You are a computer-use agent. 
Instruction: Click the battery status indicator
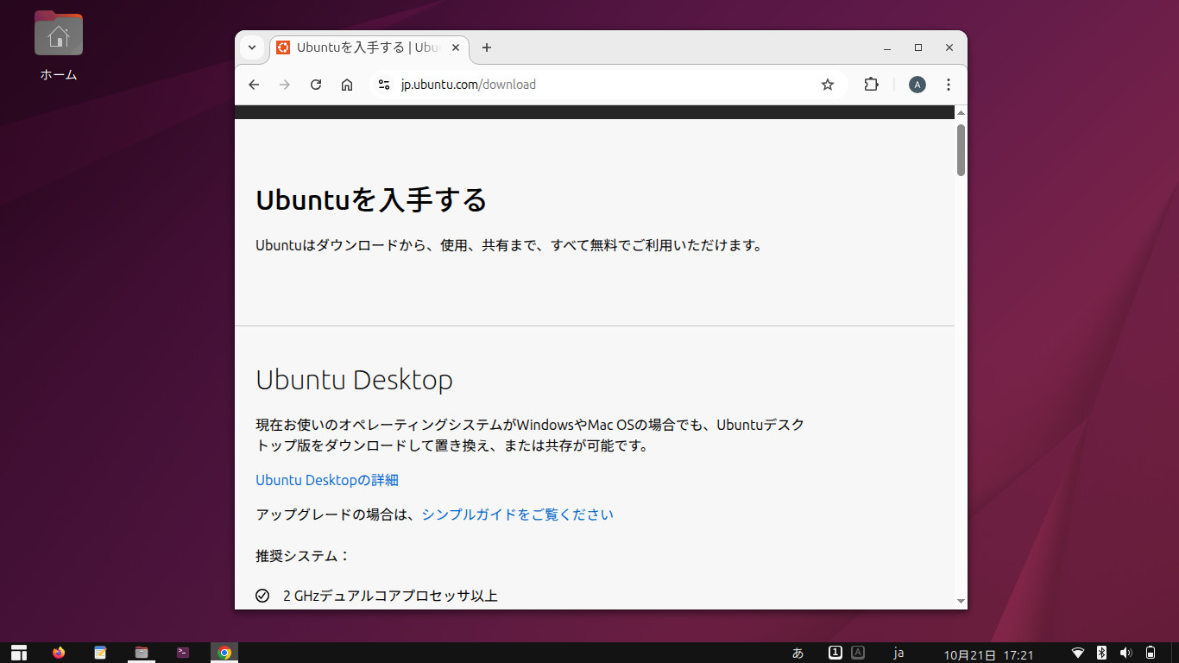click(1150, 653)
